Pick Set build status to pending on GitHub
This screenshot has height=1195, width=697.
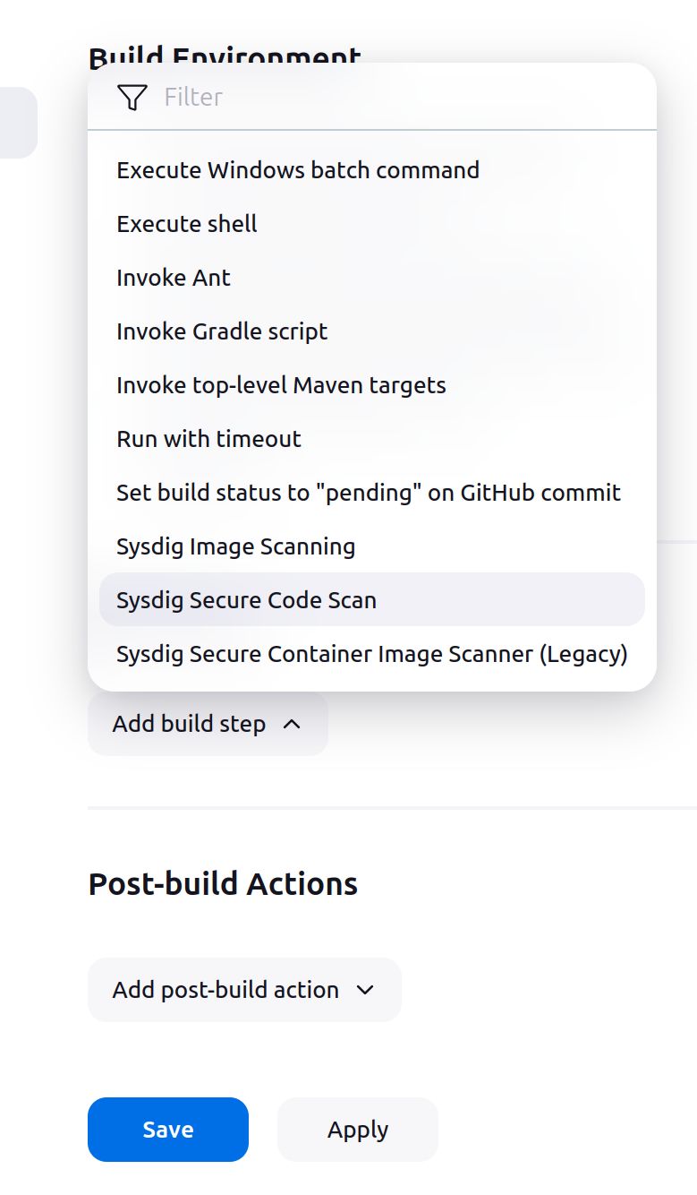pos(368,493)
